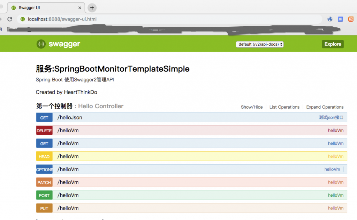The width and height of the screenshot is (357, 220).
Task: Click the POST method badge
Action: tap(44, 195)
